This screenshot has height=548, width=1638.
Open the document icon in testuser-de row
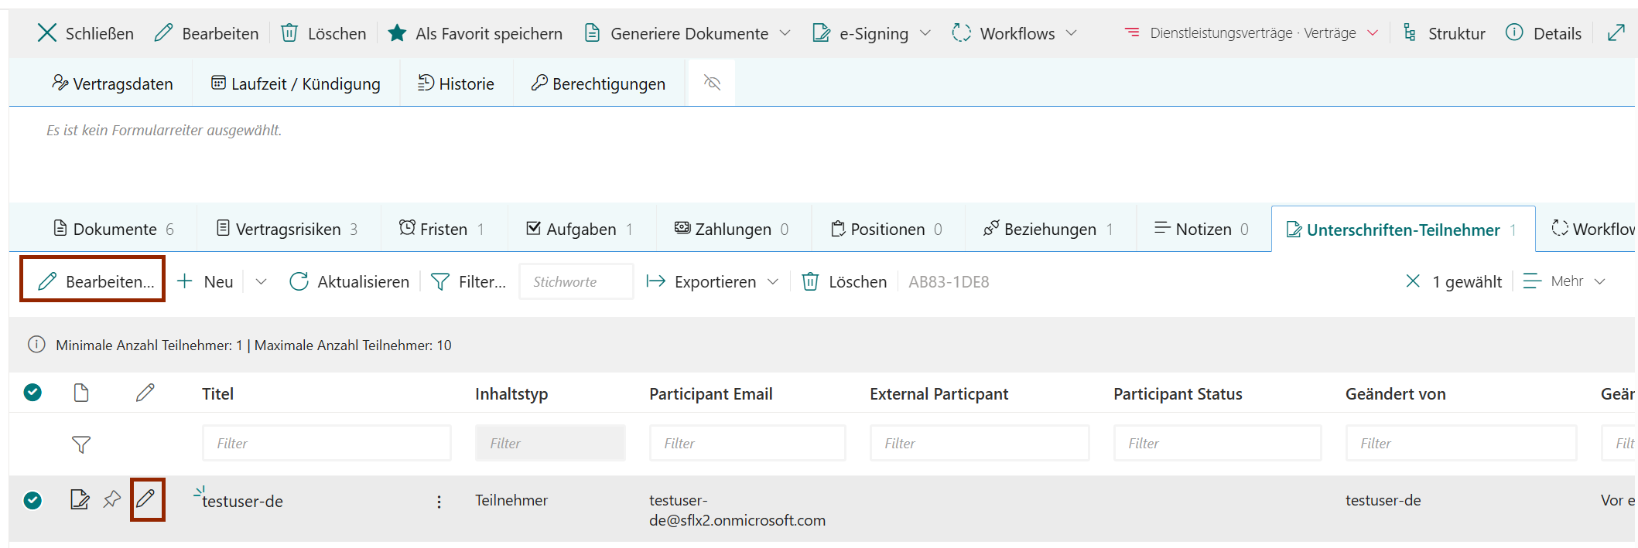(x=80, y=499)
